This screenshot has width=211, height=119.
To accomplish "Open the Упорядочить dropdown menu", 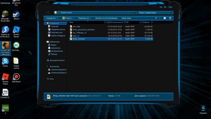I will (52, 18).
